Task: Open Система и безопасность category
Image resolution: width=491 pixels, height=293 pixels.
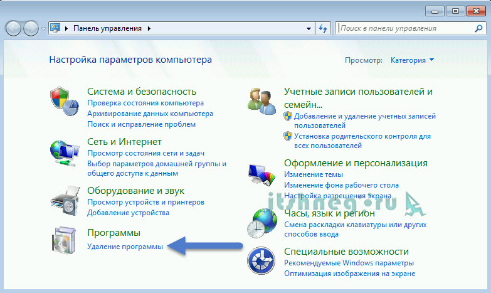Action: (x=142, y=92)
